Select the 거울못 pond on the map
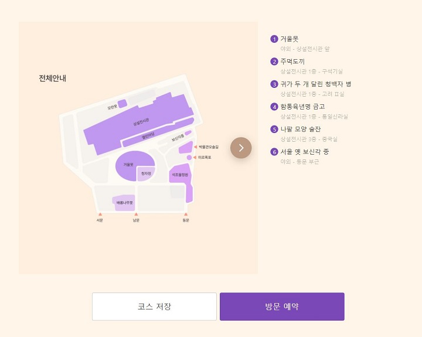Image resolution: width=422 pixels, height=337 pixels. (129, 165)
